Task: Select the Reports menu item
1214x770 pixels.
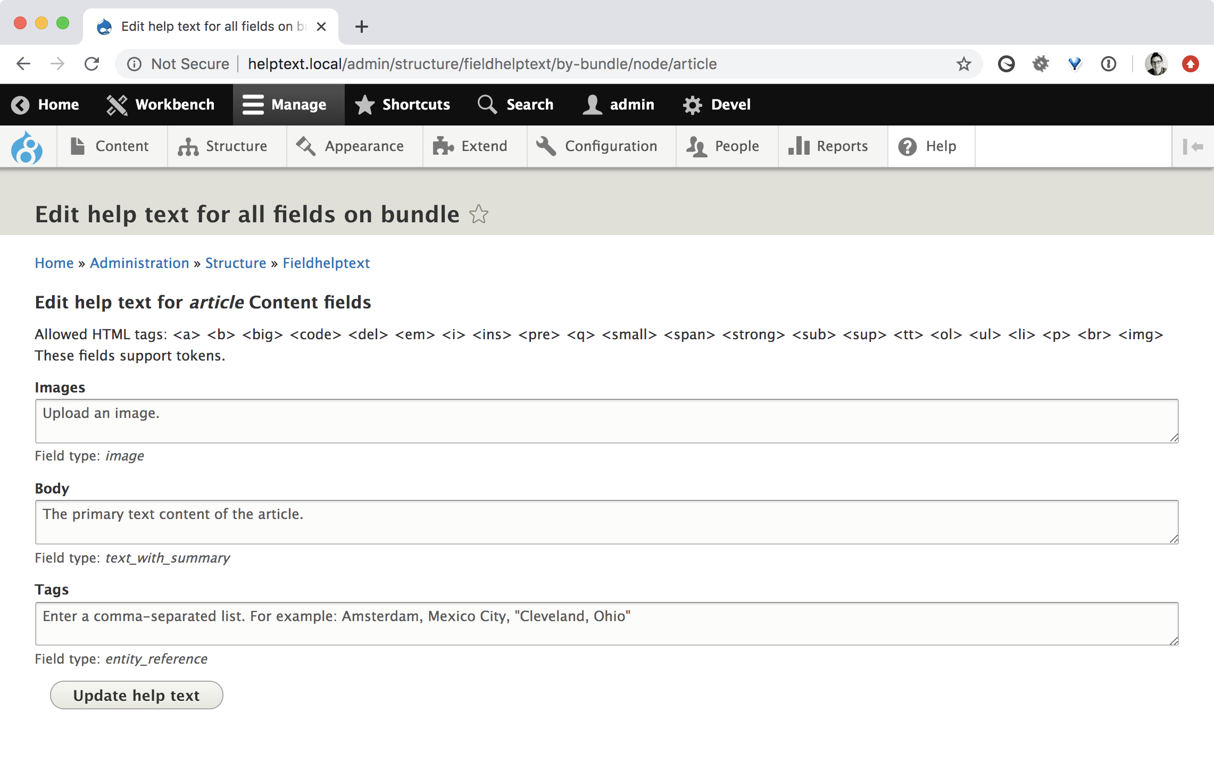Action: [842, 146]
